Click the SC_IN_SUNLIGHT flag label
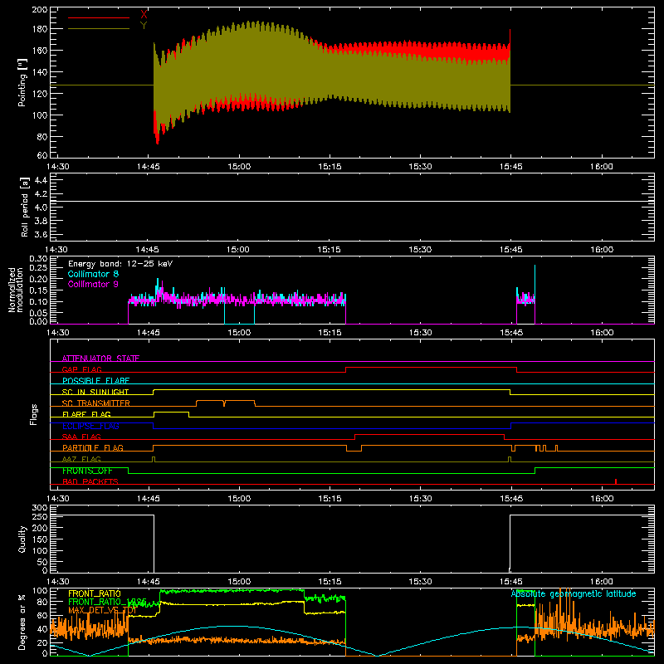The height and width of the screenshot is (664, 664). tap(95, 392)
